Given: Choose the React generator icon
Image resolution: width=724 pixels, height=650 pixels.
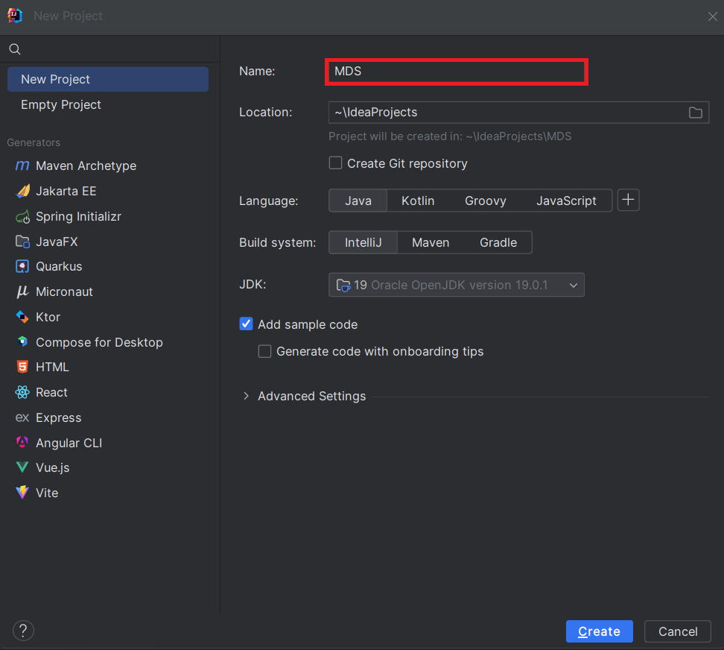Looking at the screenshot, I should [22, 392].
